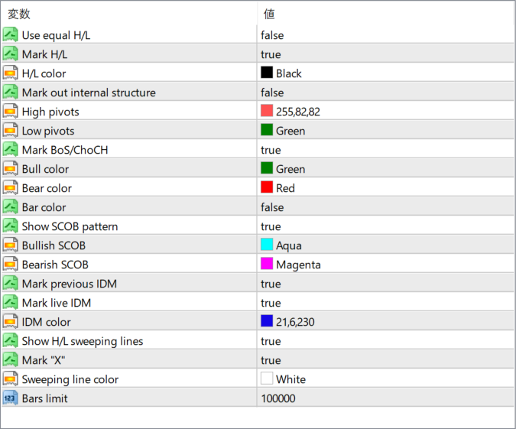Toggle the Show SCOB pattern true value
The height and width of the screenshot is (429, 516).
tap(271, 226)
